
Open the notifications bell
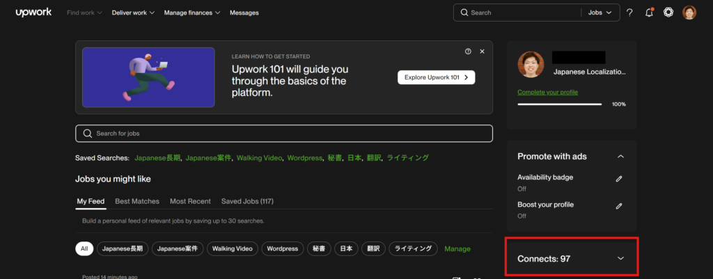pyautogui.click(x=649, y=13)
